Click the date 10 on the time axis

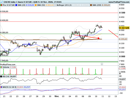96,96
